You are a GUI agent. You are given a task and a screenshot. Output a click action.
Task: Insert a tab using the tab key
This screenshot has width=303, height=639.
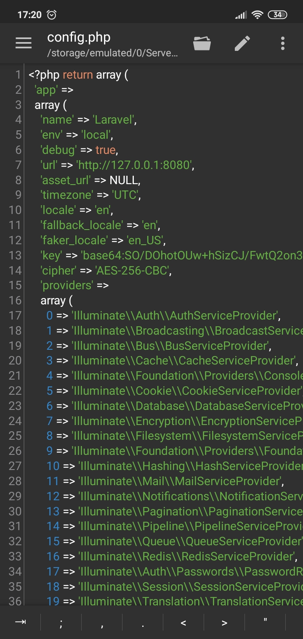coord(20,622)
